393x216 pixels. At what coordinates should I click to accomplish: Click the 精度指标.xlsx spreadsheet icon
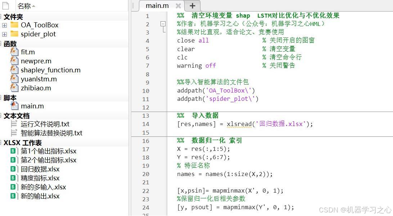pyautogui.click(x=14, y=178)
